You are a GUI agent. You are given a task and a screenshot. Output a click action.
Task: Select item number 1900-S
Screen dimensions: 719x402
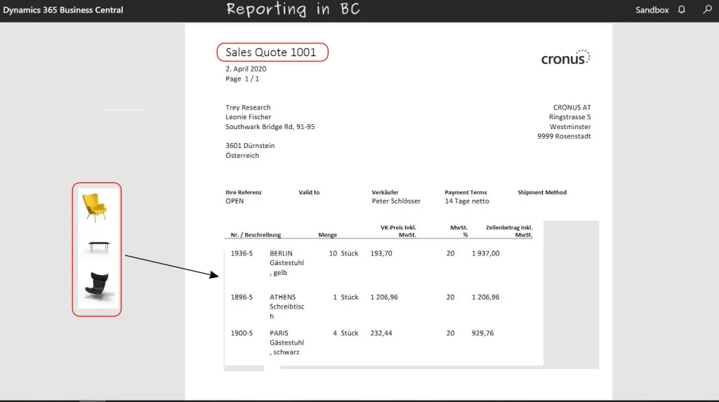[x=242, y=333]
